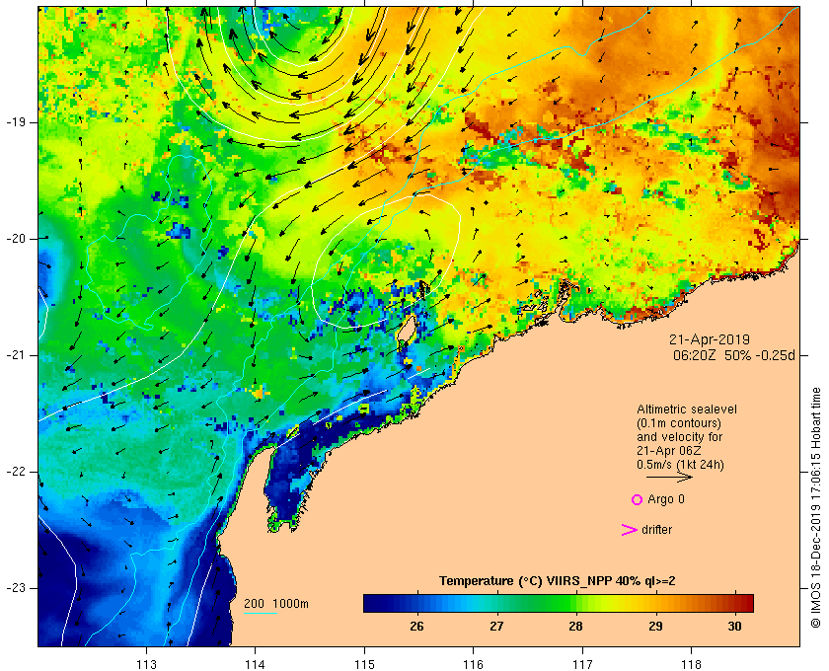Click the longitude label 117
The height and width of the screenshot is (671, 829).
coord(582,664)
